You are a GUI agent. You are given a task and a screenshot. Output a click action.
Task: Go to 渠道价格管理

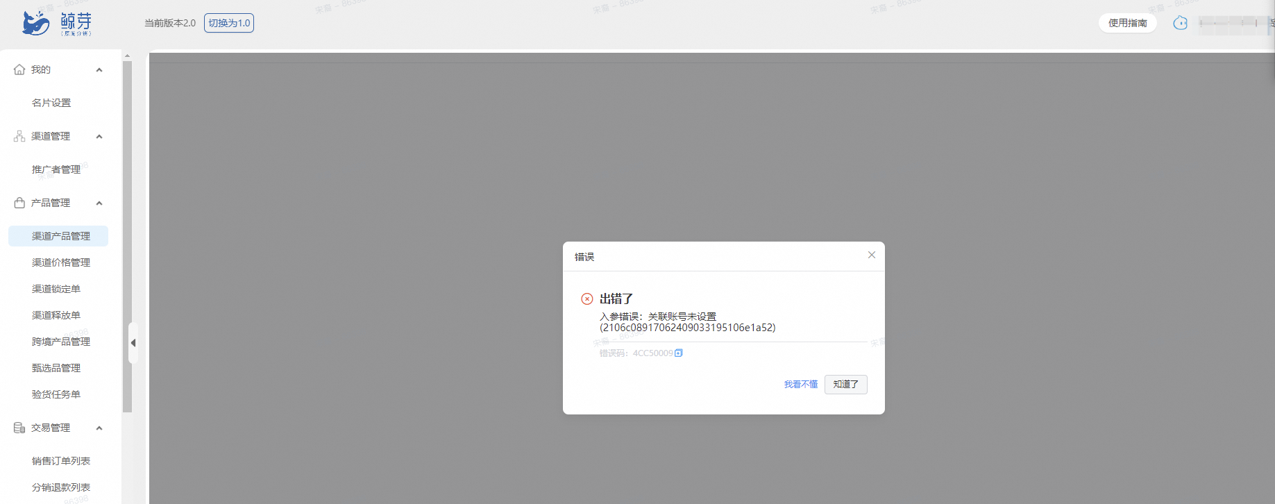click(61, 262)
